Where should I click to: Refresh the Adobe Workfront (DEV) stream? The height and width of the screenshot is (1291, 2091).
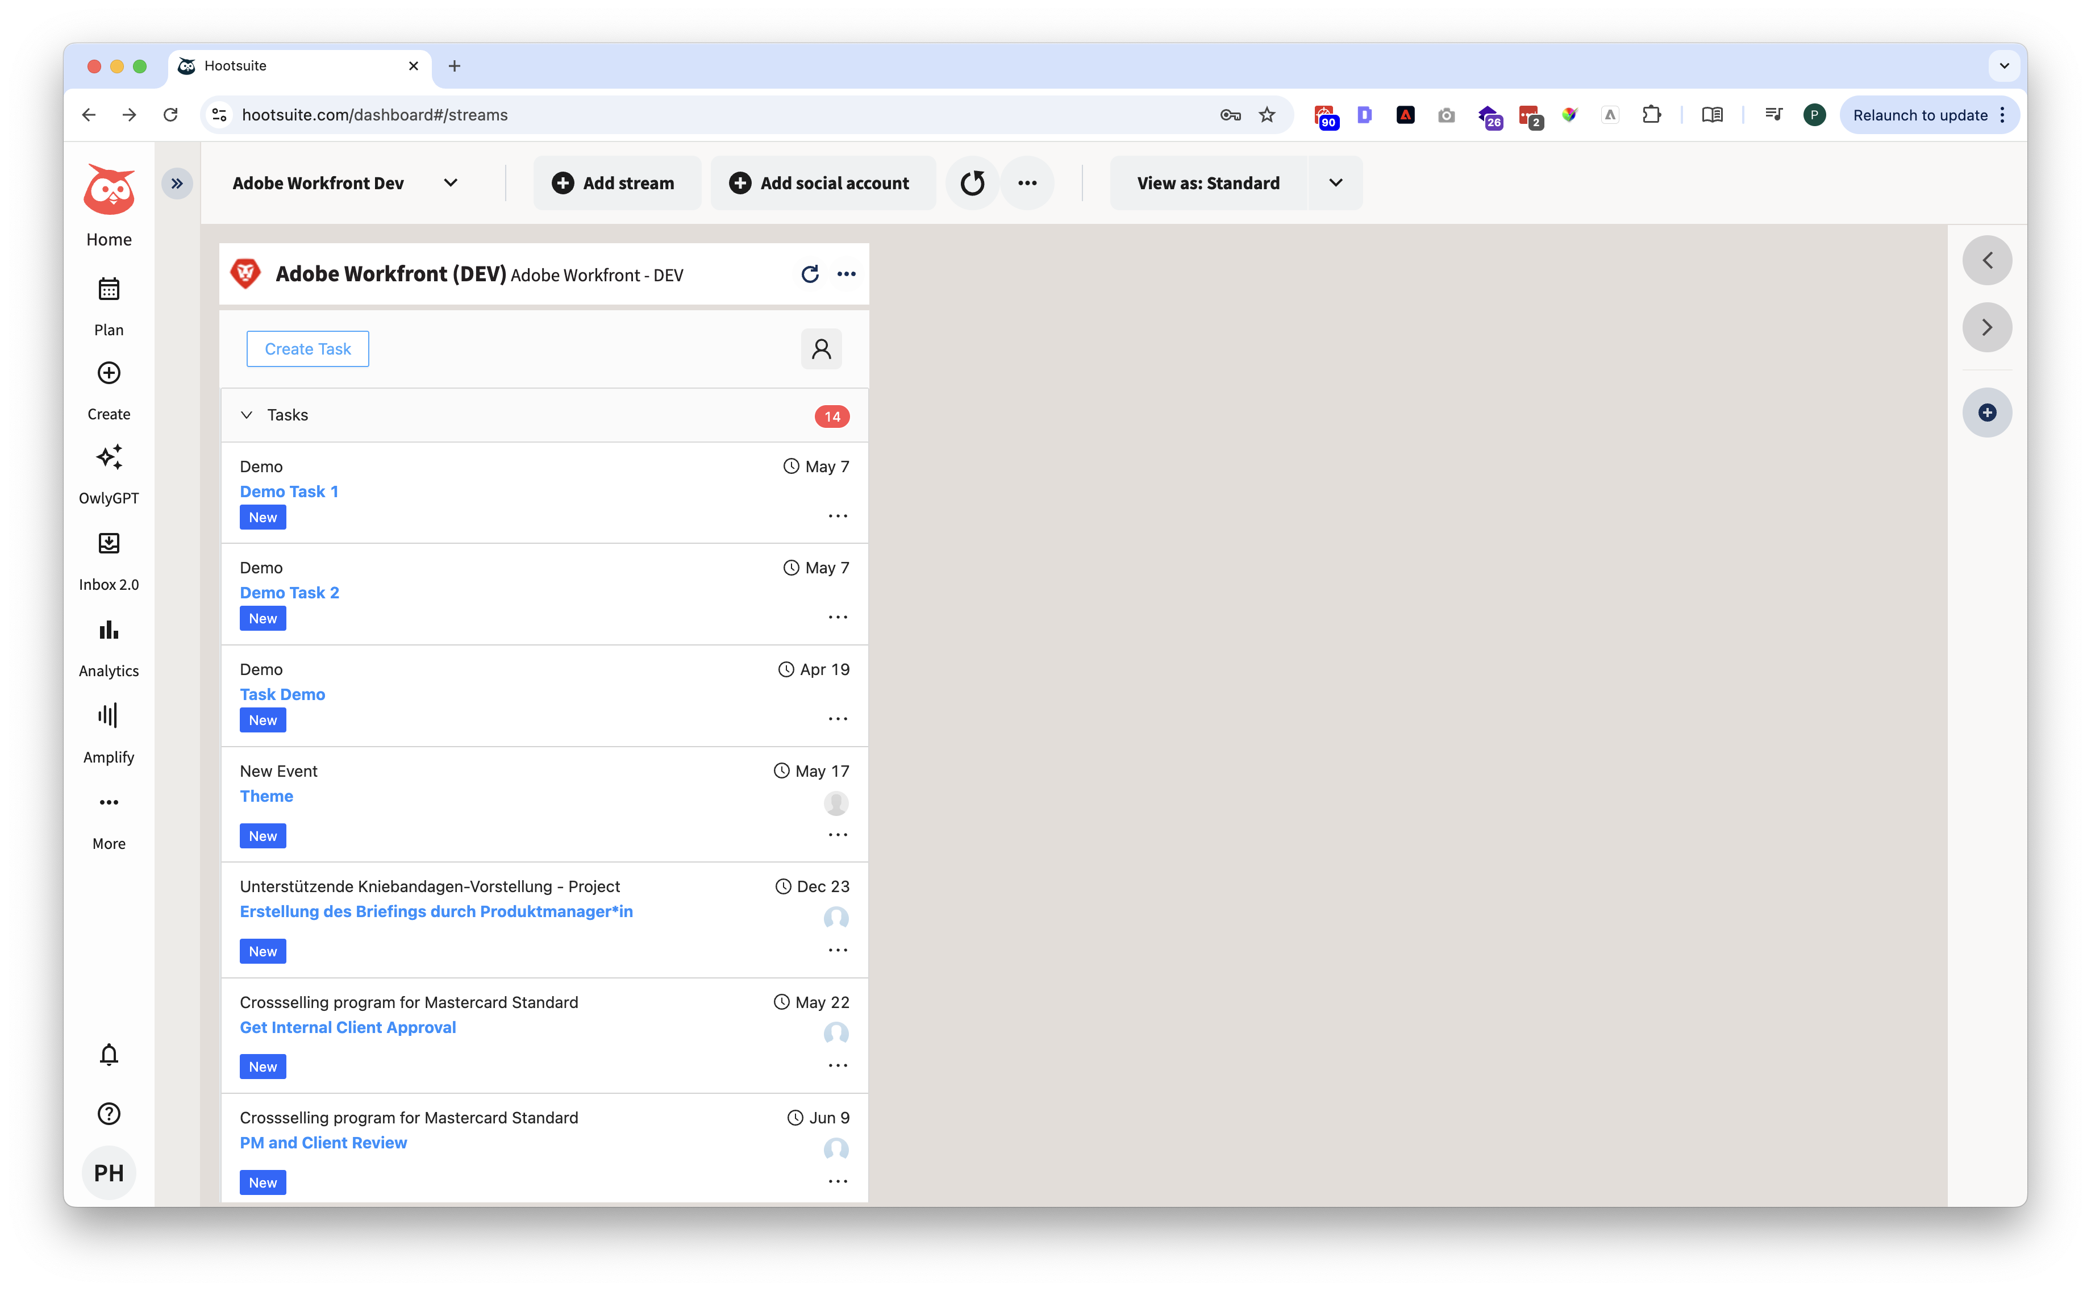pos(810,274)
